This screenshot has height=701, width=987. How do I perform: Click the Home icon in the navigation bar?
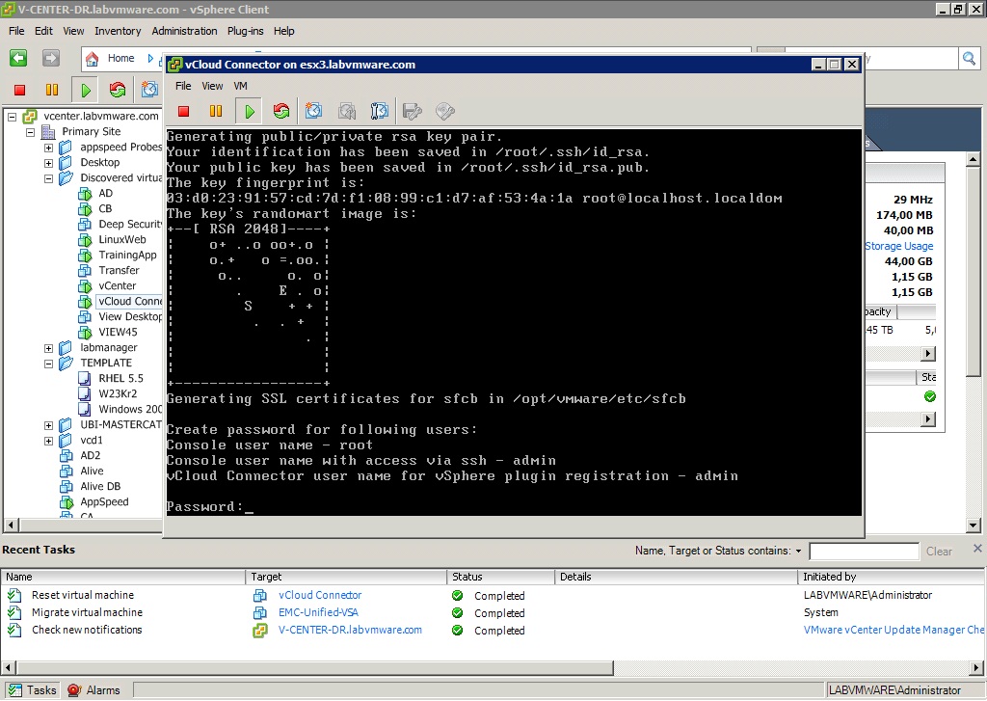pyautogui.click(x=93, y=59)
